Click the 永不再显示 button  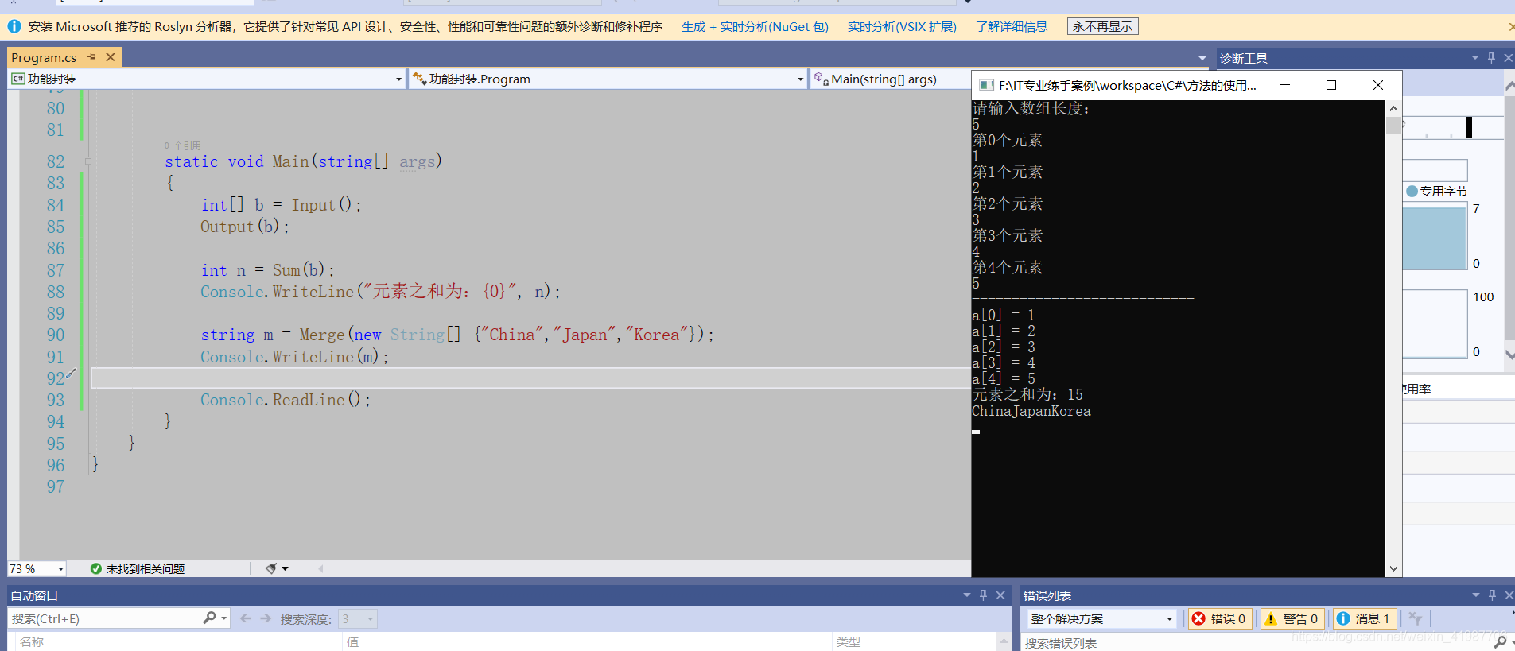1102,26
